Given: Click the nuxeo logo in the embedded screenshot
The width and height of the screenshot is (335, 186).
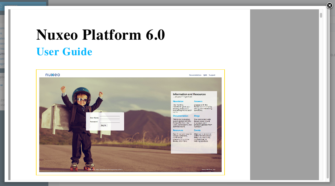Looking at the screenshot, I should tap(53, 75).
